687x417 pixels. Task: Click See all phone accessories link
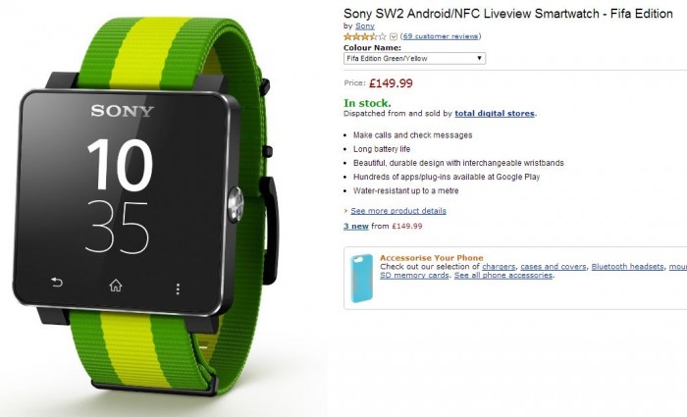[503, 276]
